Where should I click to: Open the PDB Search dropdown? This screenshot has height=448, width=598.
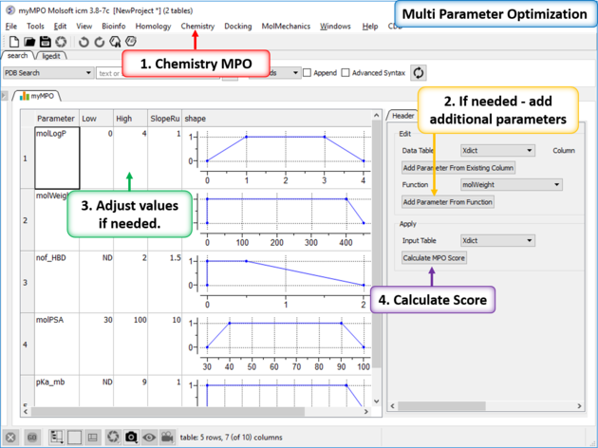coord(47,73)
